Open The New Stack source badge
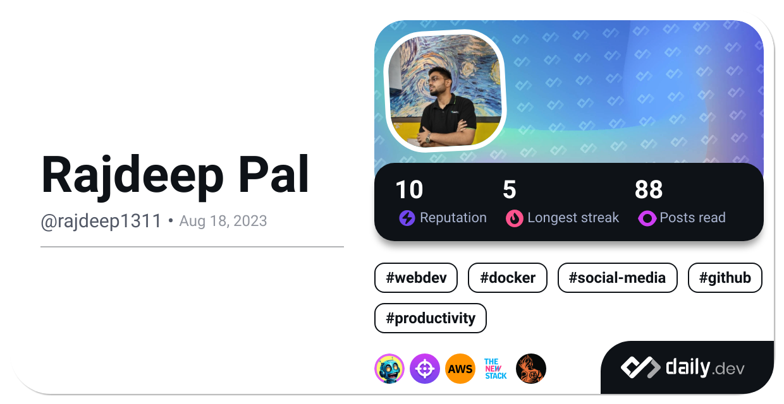Viewport: 784px width, 404px height. [496, 369]
